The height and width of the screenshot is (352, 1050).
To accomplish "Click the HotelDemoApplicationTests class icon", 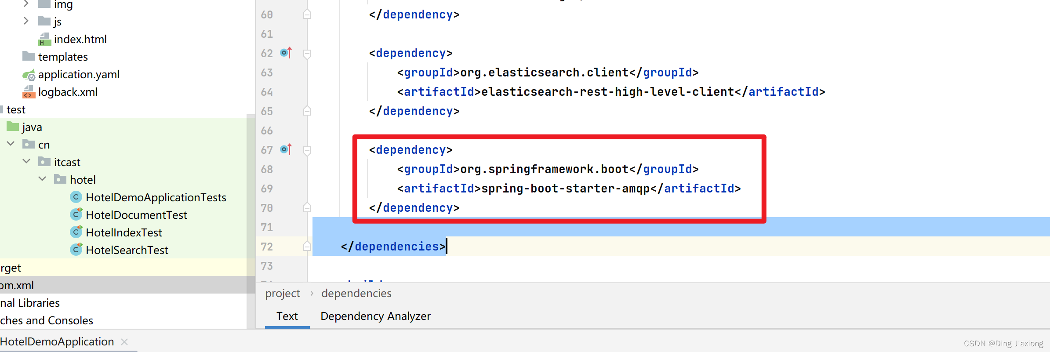I will point(76,197).
